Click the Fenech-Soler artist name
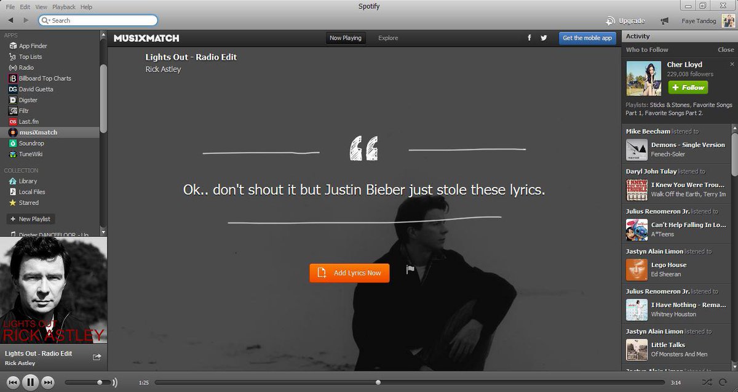This screenshot has height=392, width=738. 668,154
